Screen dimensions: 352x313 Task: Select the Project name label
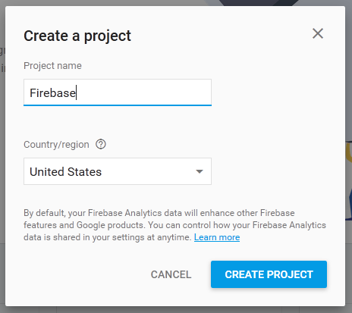pyautogui.click(x=52, y=66)
